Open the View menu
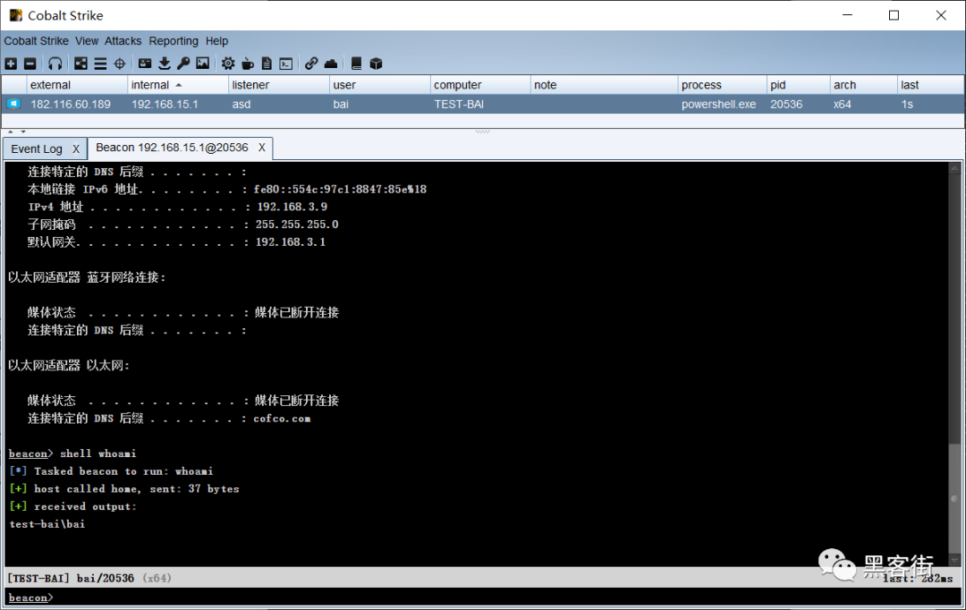The image size is (966, 610). [x=87, y=41]
